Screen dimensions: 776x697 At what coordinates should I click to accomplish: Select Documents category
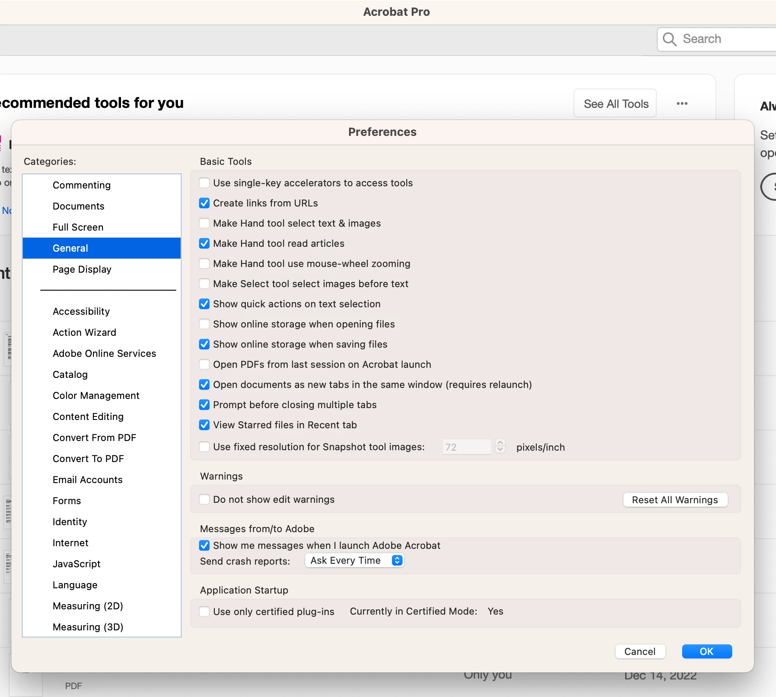tap(102, 206)
